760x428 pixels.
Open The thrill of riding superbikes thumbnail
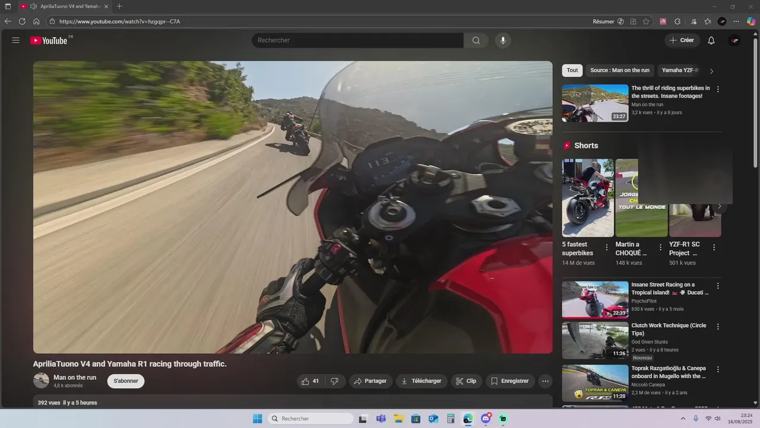(x=595, y=103)
